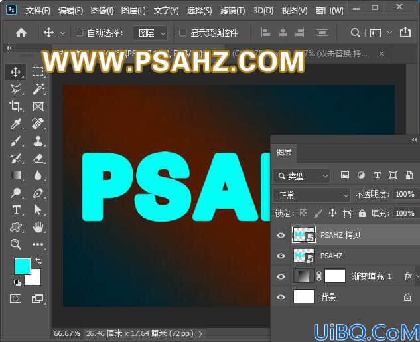Image resolution: width=420 pixels, height=342 pixels.
Task: Switch to the 图层 panel tab
Action: coord(284,153)
